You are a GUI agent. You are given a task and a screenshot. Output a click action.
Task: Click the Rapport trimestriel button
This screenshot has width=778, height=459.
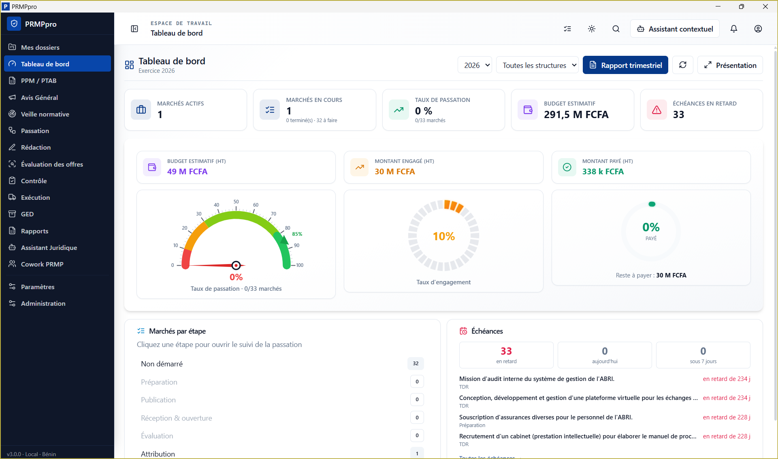click(x=625, y=65)
